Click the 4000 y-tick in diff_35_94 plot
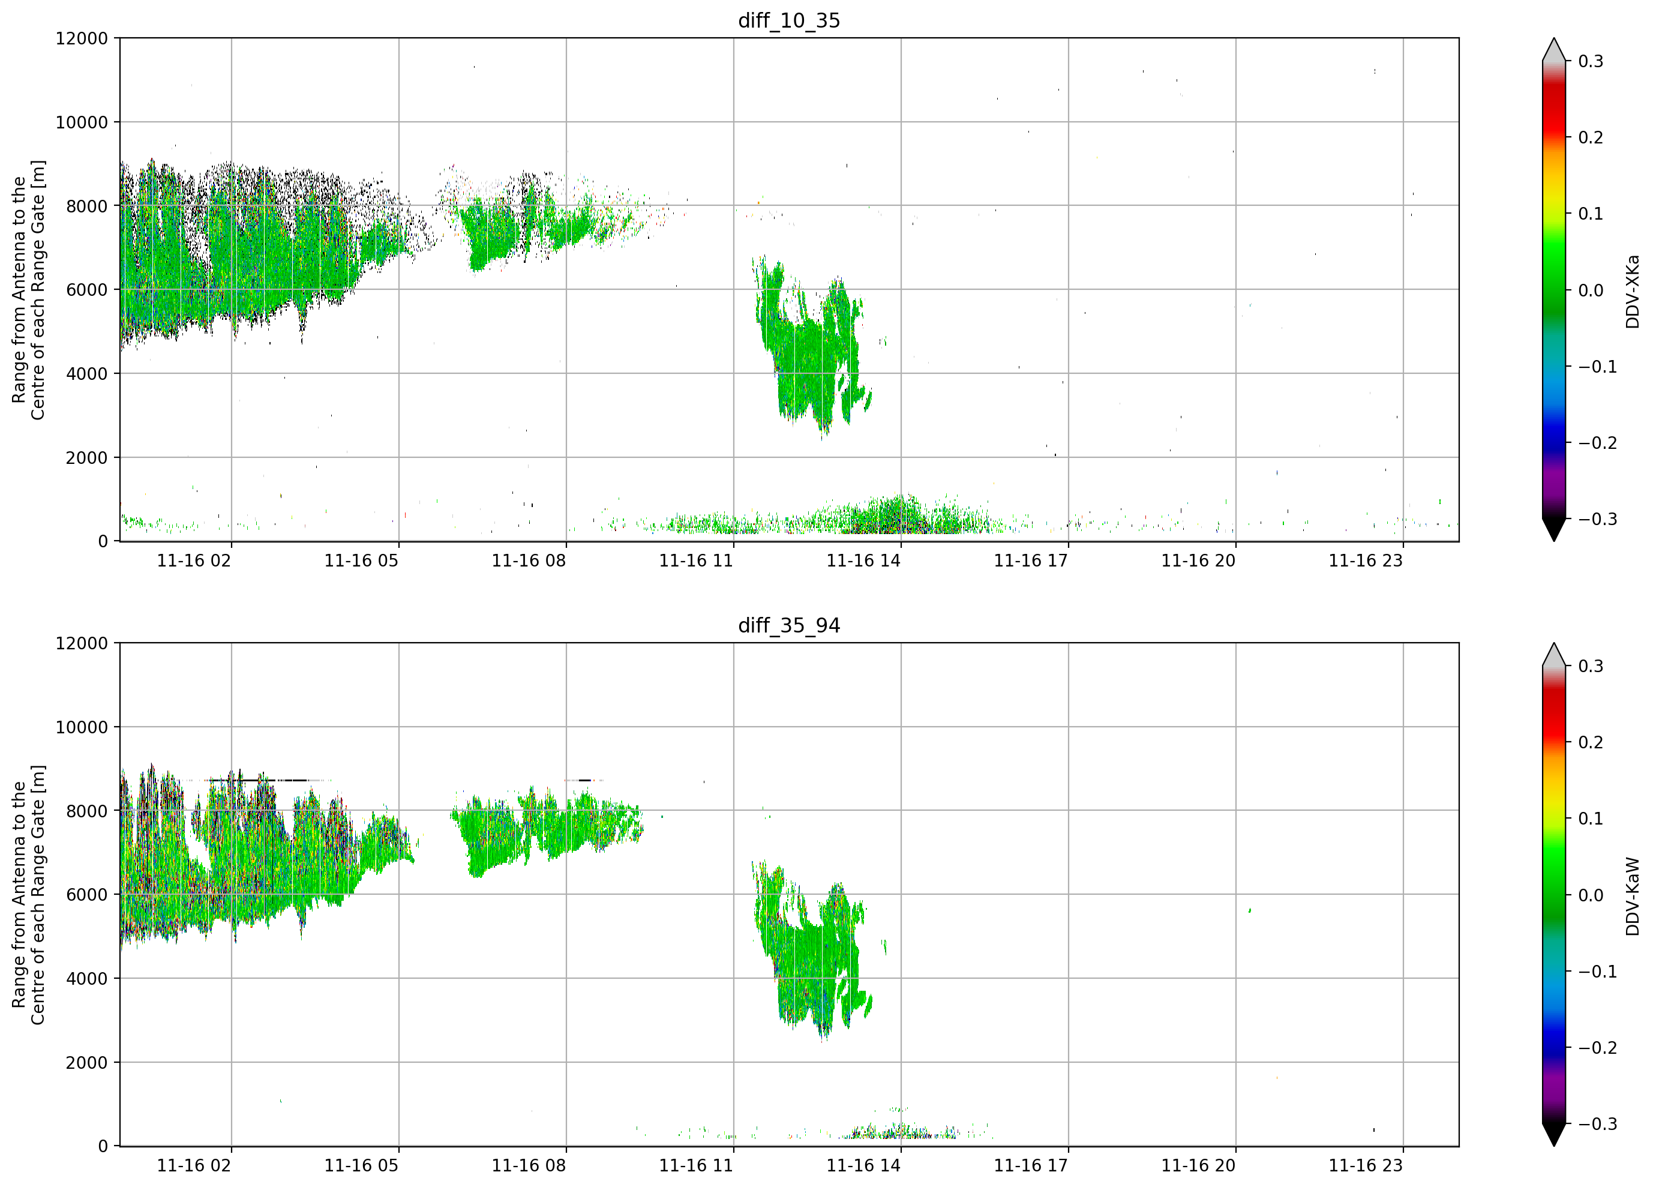Viewport: 1653px width, 1187px height. tap(87, 979)
